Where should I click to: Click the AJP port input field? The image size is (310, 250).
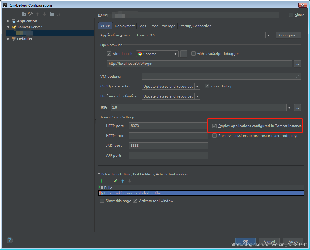[x=168, y=156]
